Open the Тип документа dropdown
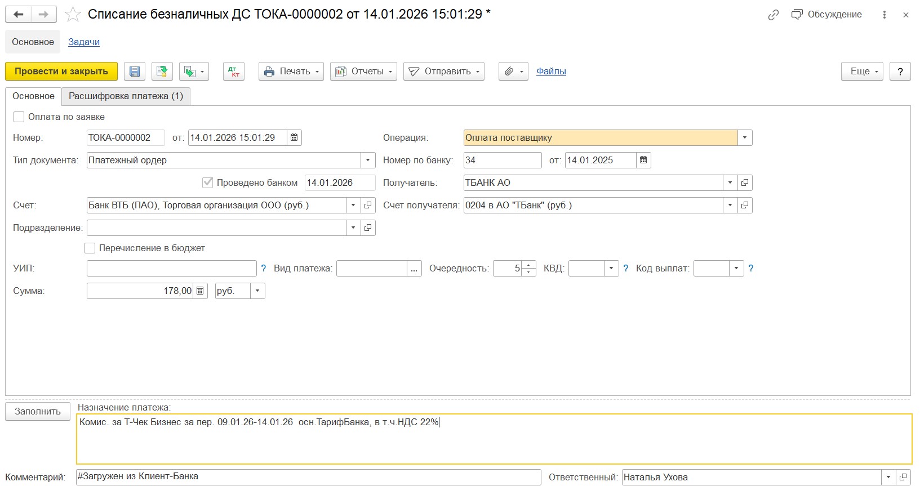920x486 pixels. click(x=368, y=160)
